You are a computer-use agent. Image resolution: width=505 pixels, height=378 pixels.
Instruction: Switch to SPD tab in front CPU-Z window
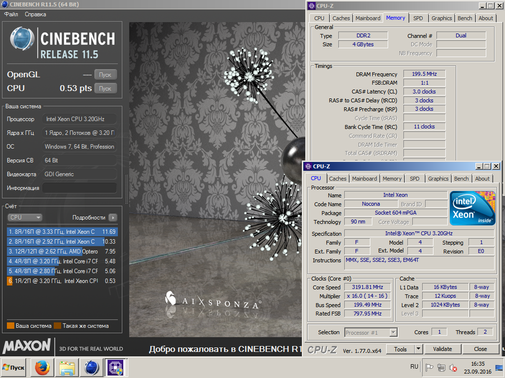(x=414, y=179)
